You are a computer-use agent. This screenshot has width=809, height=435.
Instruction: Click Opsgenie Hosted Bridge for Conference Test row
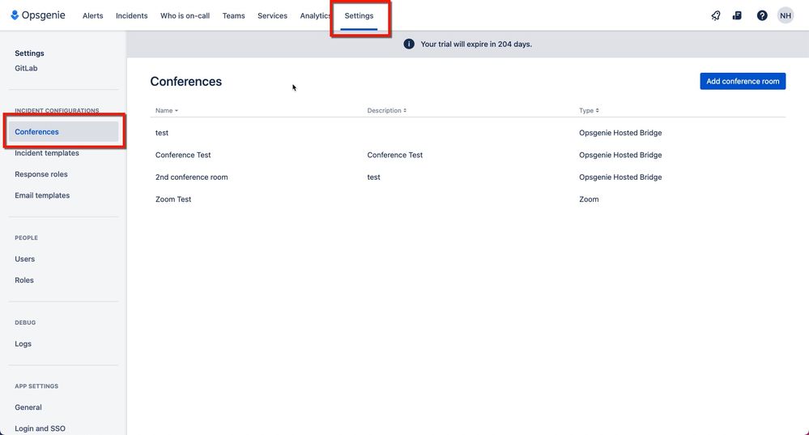coord(620,155)
